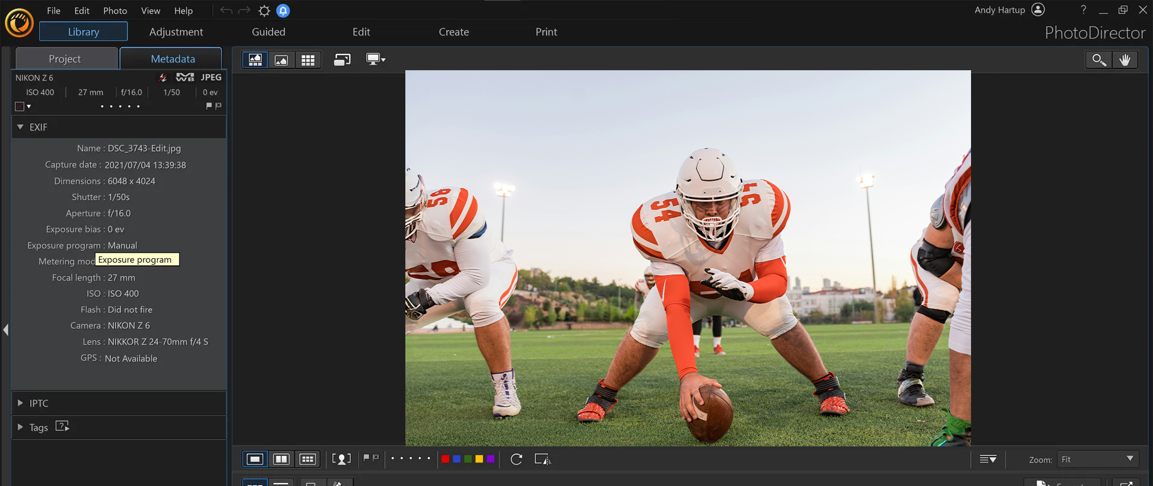Click the file name DSC_3743-Edit.jpg
Screen dimensions: 1153x486
[x=144, y=148]
